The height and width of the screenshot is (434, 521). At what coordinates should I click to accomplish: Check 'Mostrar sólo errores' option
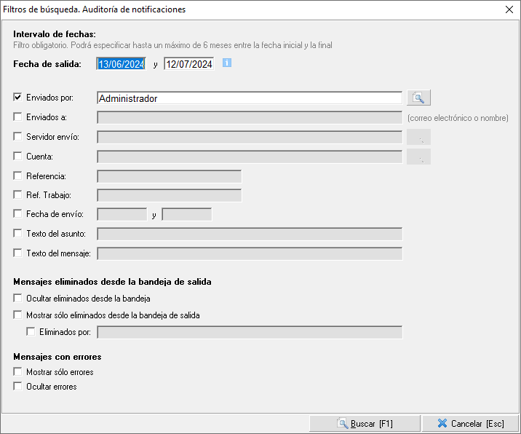(18, 372)
